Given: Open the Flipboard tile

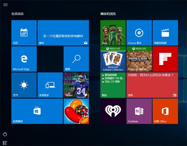Looking at the screenshot, I should pos(165,59).
